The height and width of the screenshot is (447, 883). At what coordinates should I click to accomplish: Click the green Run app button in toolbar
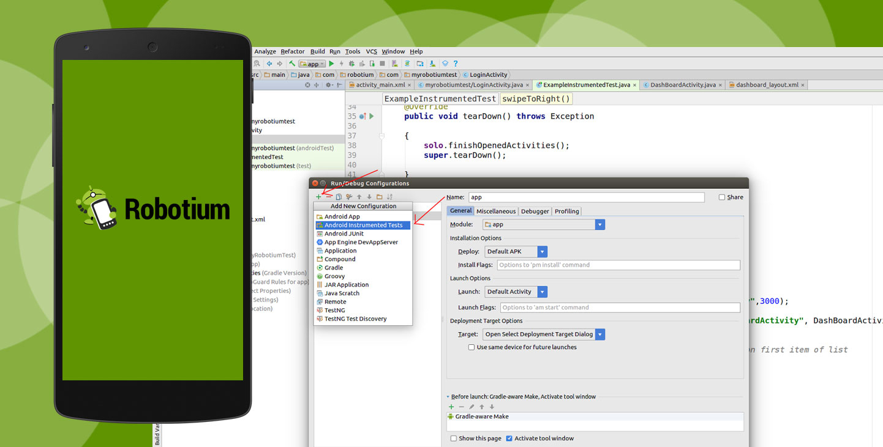pos(331,64)
